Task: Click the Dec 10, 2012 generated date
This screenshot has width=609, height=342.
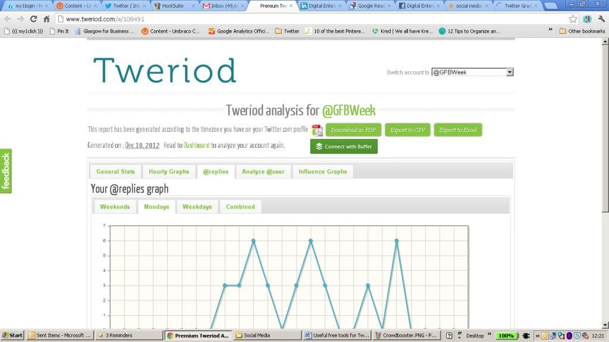Action: (x=142, y=145)
